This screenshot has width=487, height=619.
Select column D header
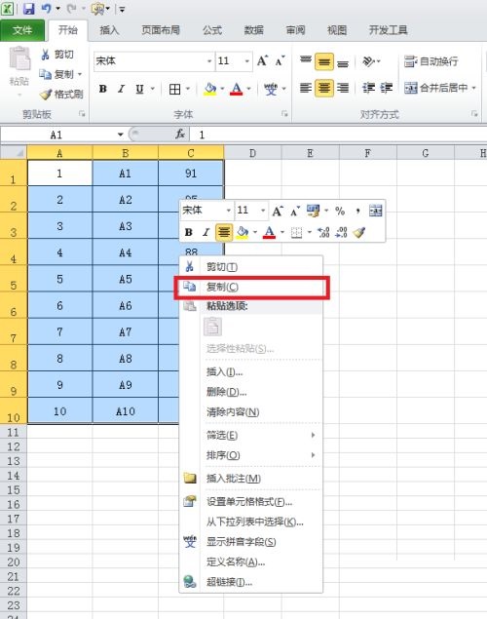tap(252, 153)
